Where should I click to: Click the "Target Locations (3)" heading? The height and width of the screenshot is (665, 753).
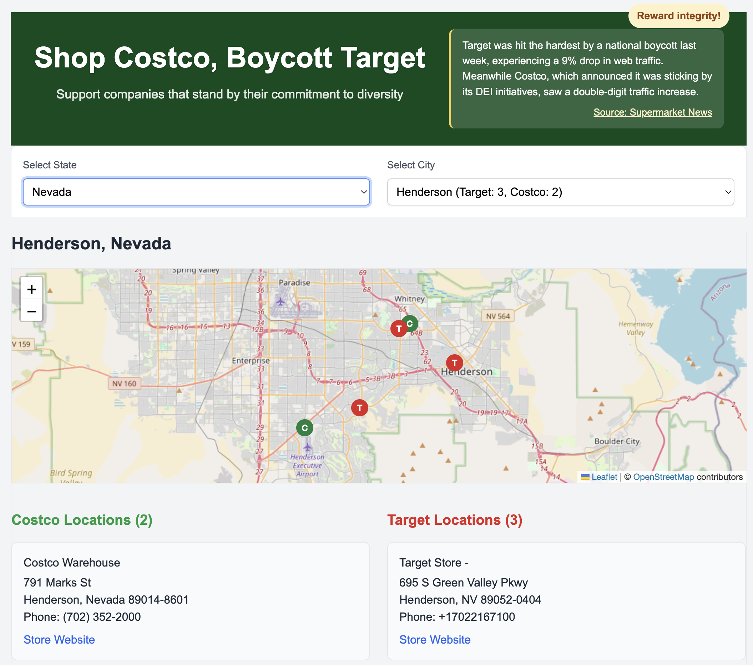coord(455,520)
